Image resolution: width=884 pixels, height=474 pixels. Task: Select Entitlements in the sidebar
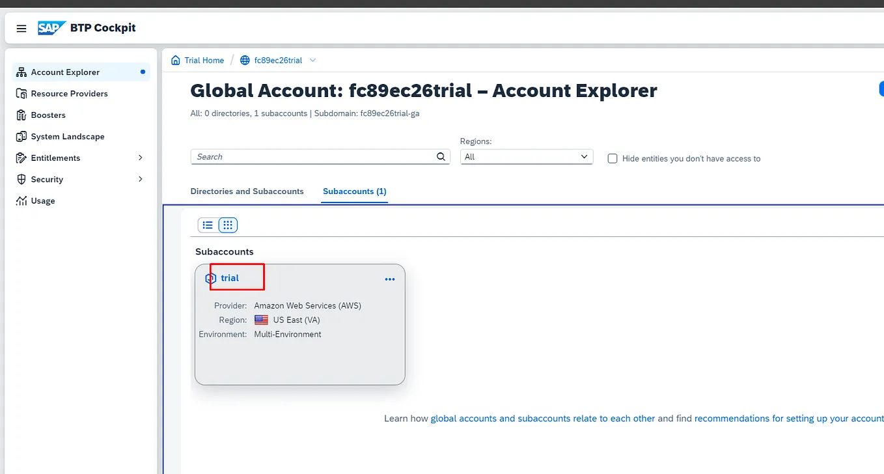pos(81,158)
